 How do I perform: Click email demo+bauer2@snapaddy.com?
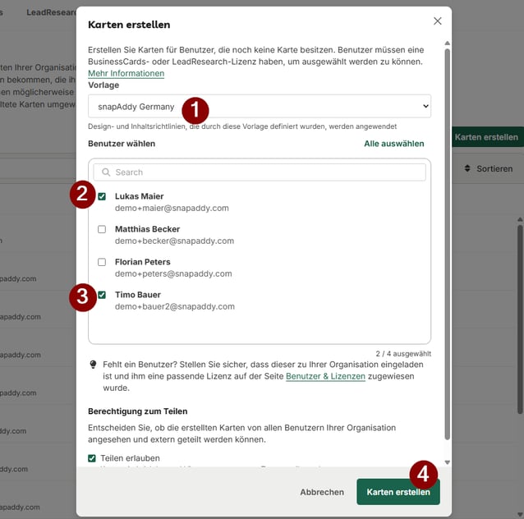coord(175,306)
